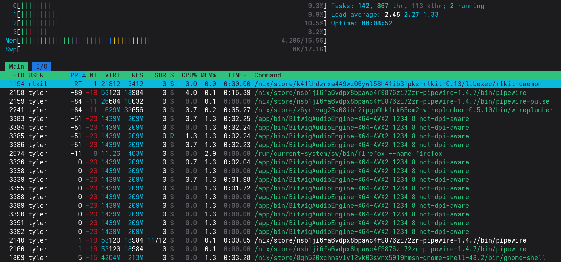Sort by the RES column header
This screenshot has width=561, height=262.
point(137,75)
